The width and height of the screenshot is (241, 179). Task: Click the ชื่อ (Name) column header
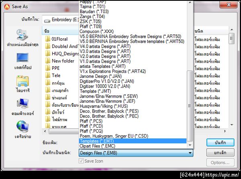(60, 31)
